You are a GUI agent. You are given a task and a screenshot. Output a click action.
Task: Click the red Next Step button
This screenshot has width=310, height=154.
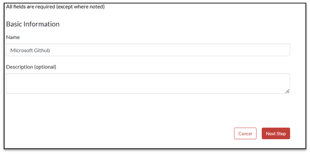click(x=276, y=134)
